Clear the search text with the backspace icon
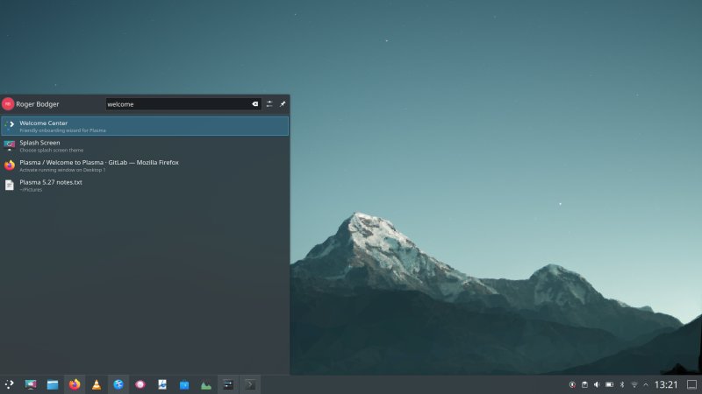Image resolution: width=702 pixels, height=394 pixels. tap(255, 104)
